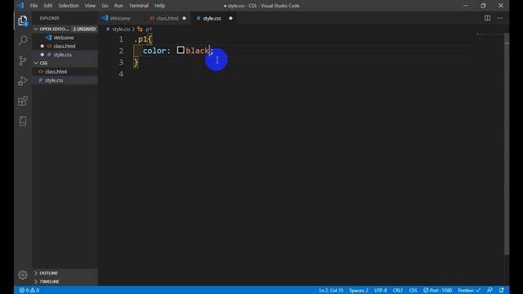Click the VS Code logo in title bar
Viewport: 523px width, 294px height.
click(21, 6)
